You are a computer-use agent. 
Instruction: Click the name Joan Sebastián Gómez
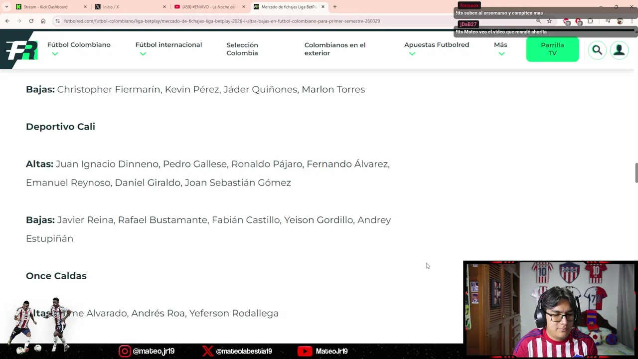pos(238,182)
